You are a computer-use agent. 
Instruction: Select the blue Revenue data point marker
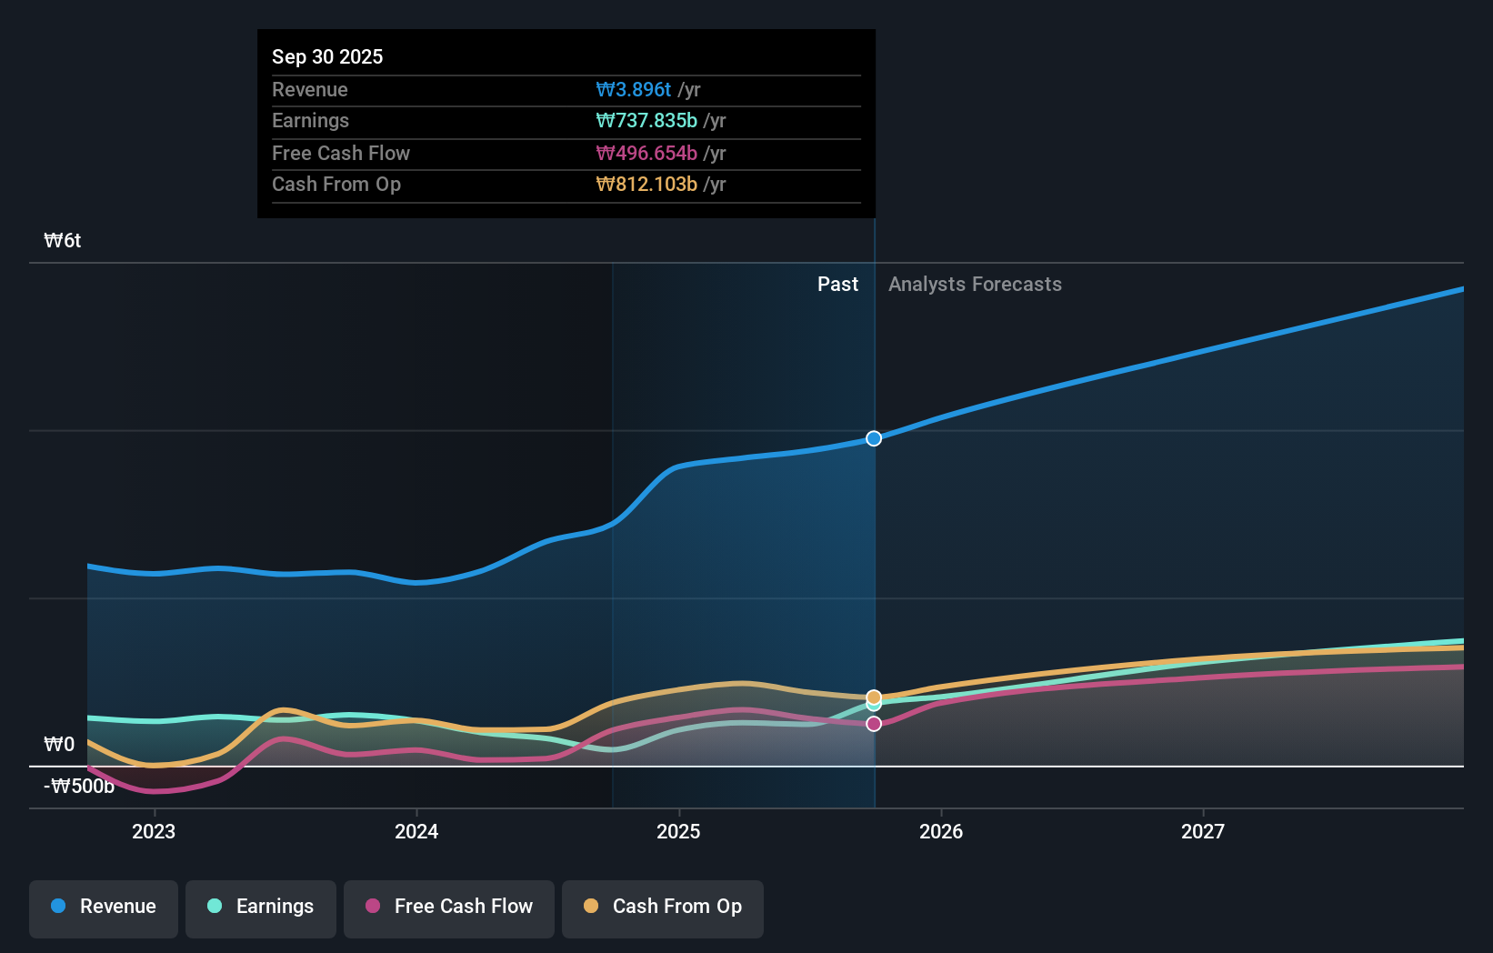(x=873, y=438)
